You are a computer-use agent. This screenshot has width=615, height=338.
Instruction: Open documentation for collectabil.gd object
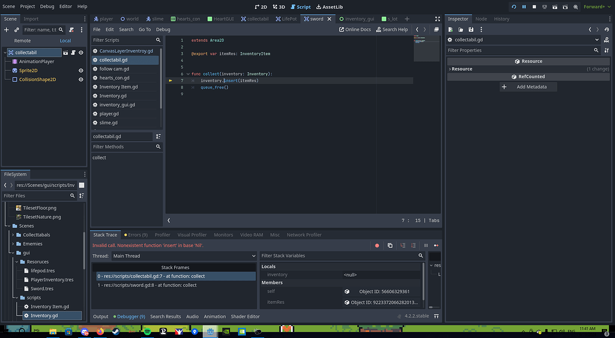(607, 40)
